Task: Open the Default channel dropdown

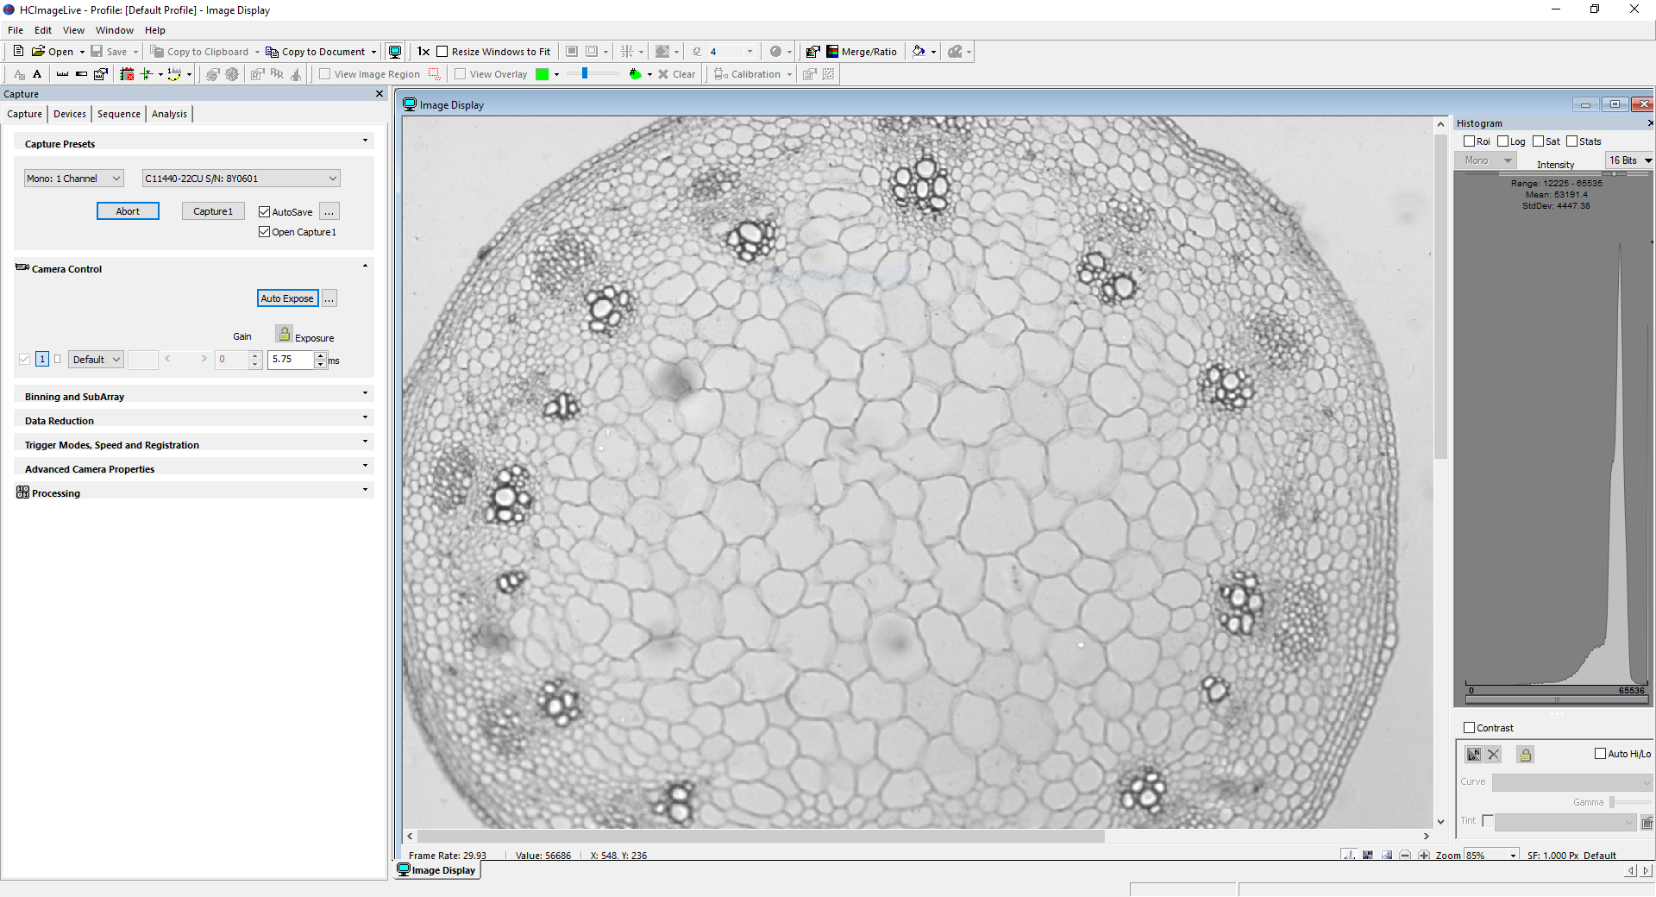Action: (96, 360)
